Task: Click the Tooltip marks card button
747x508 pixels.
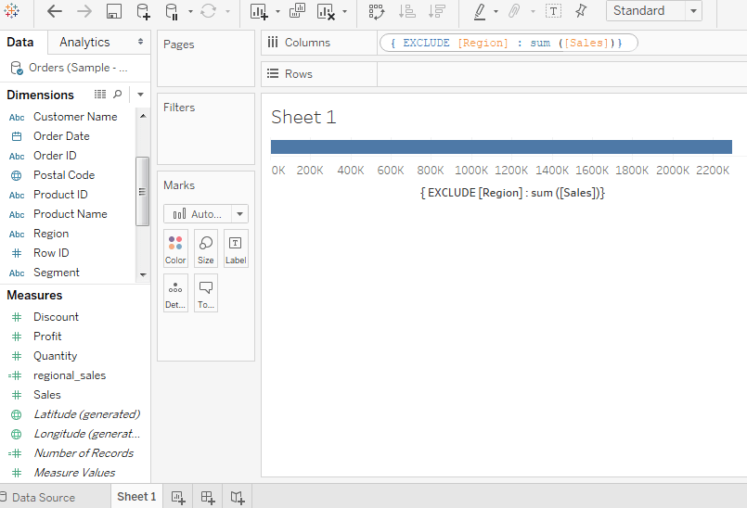Action: (x=206, y=293)
